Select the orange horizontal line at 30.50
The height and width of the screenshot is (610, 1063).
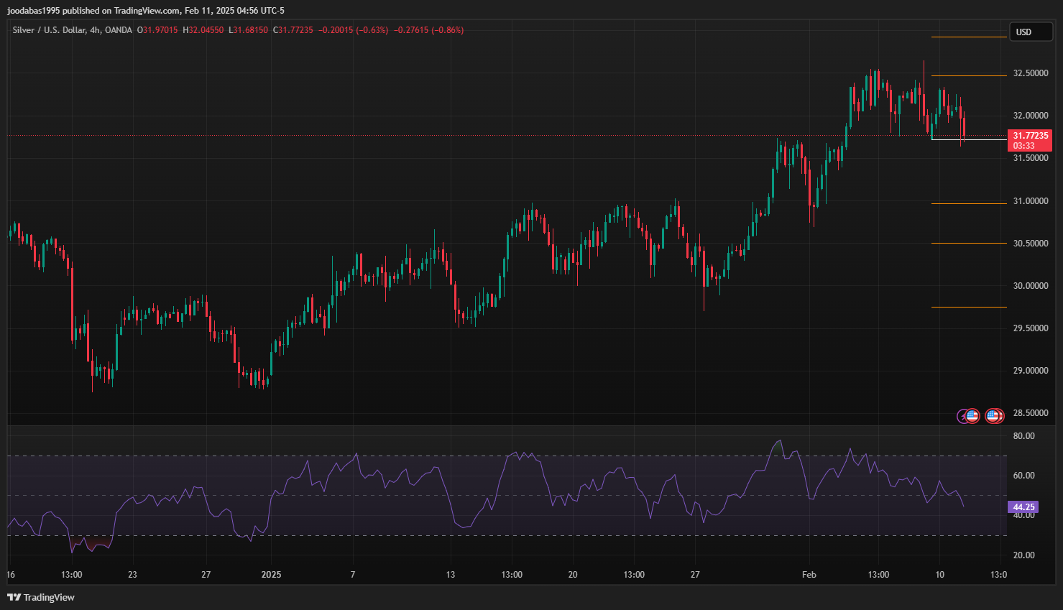(969, 244)
